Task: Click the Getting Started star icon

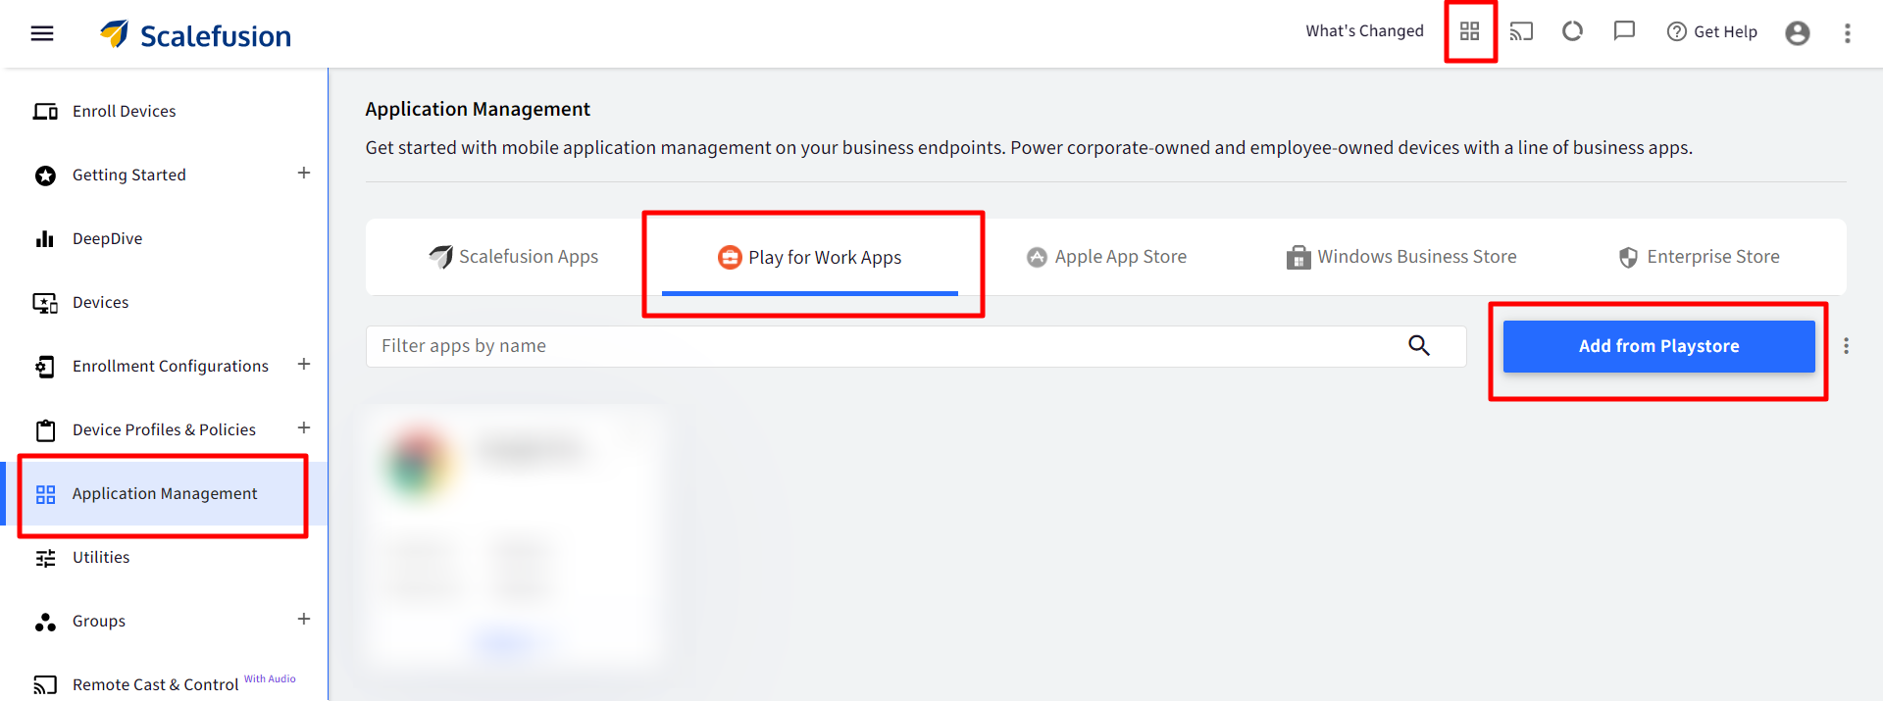Action: pyautogui.click(x=45, y=175)
